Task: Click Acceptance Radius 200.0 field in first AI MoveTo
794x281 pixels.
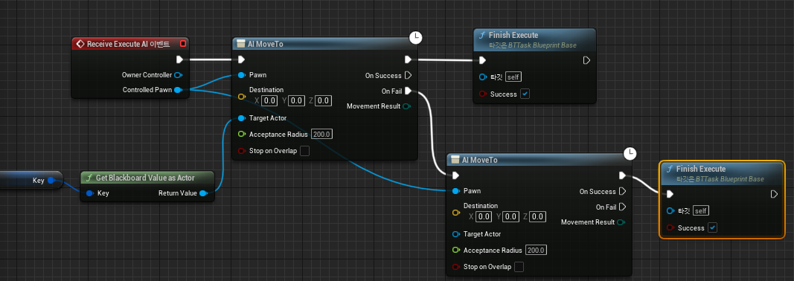Action: coord(322,135)
